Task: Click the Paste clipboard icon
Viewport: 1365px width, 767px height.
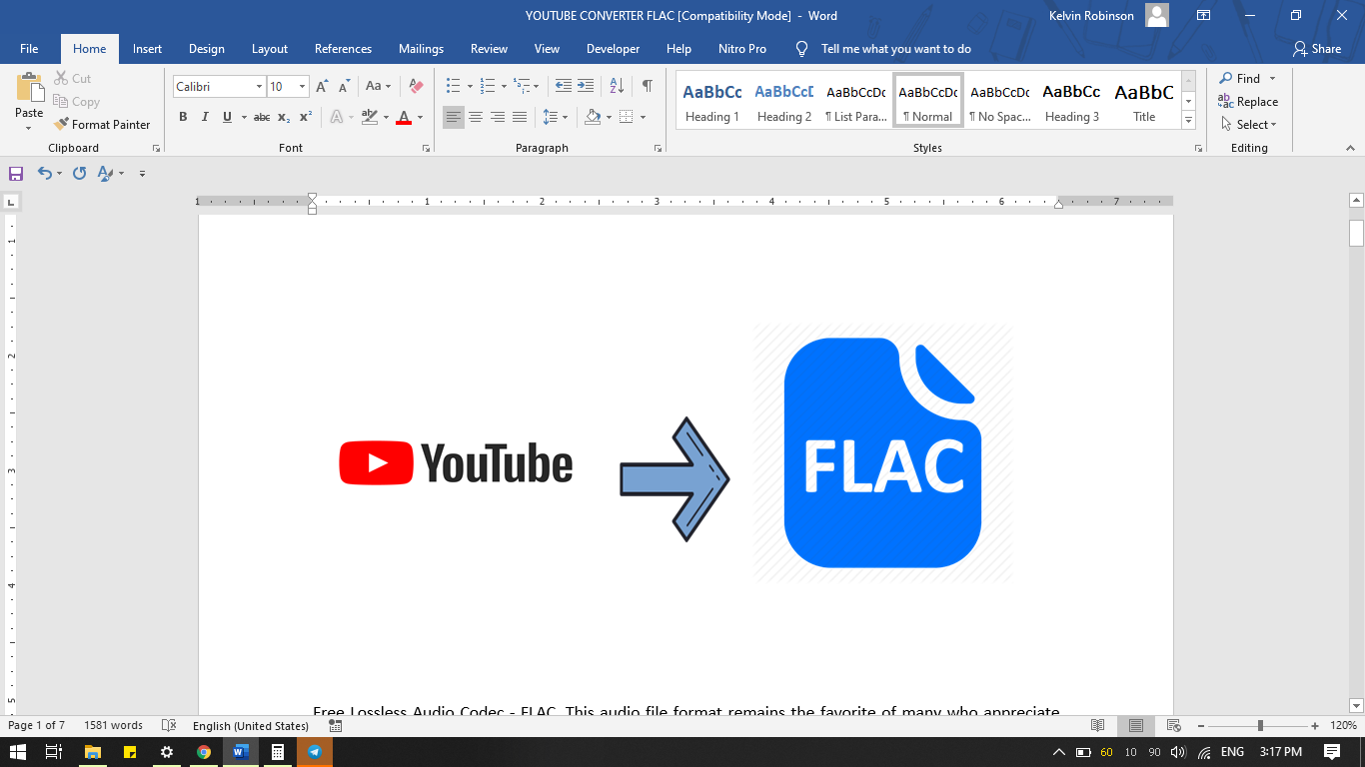Action: click(x=29, y=89)
